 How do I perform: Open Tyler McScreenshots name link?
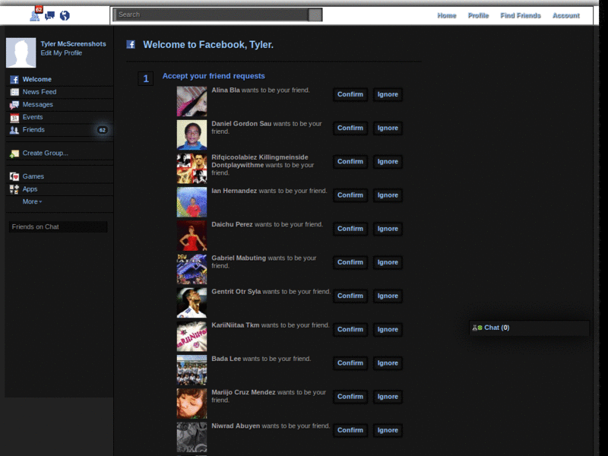click(73, 44)
